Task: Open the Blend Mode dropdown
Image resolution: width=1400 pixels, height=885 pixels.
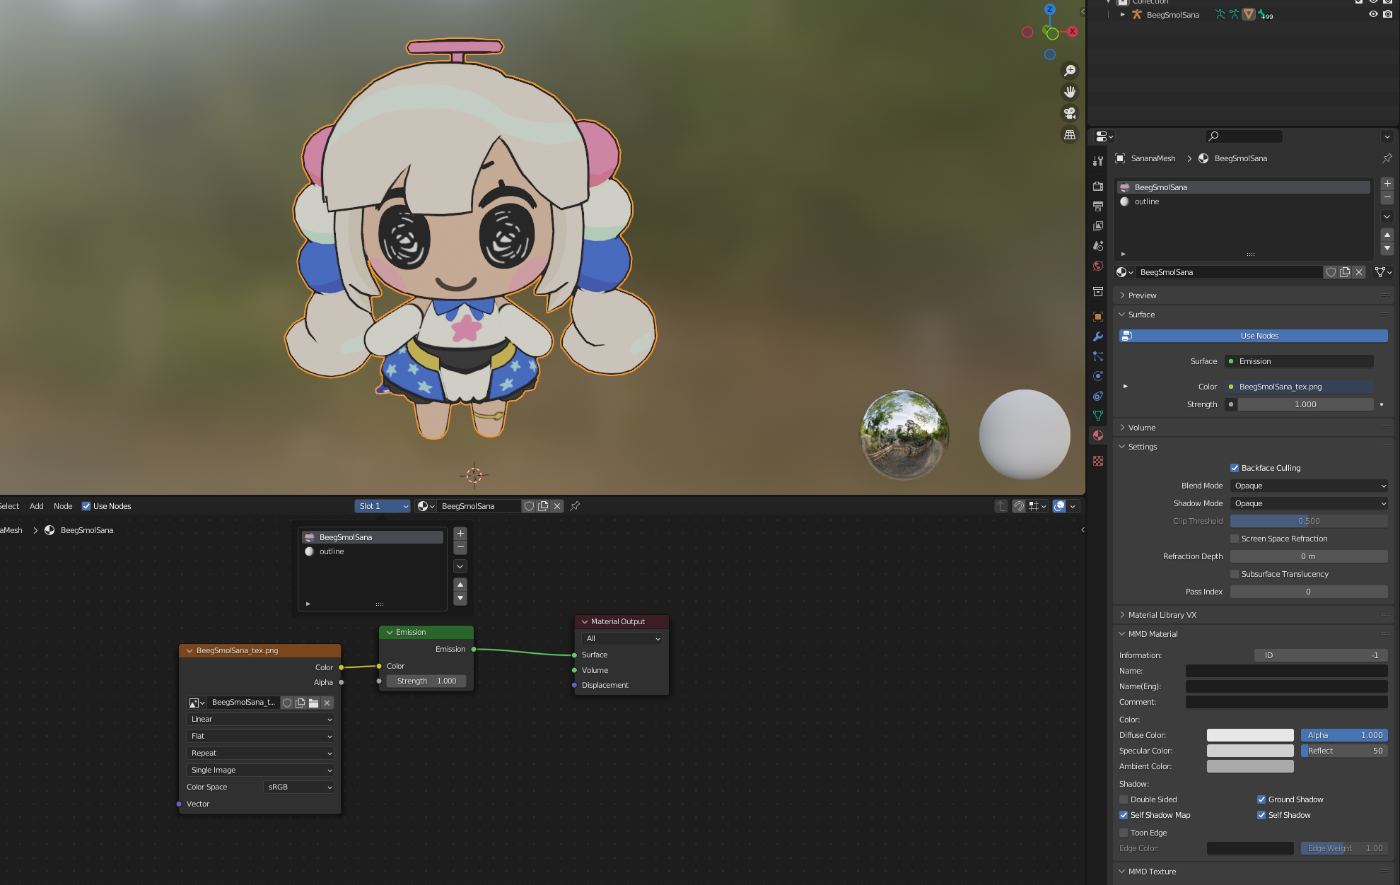Action: point(1309,486)
